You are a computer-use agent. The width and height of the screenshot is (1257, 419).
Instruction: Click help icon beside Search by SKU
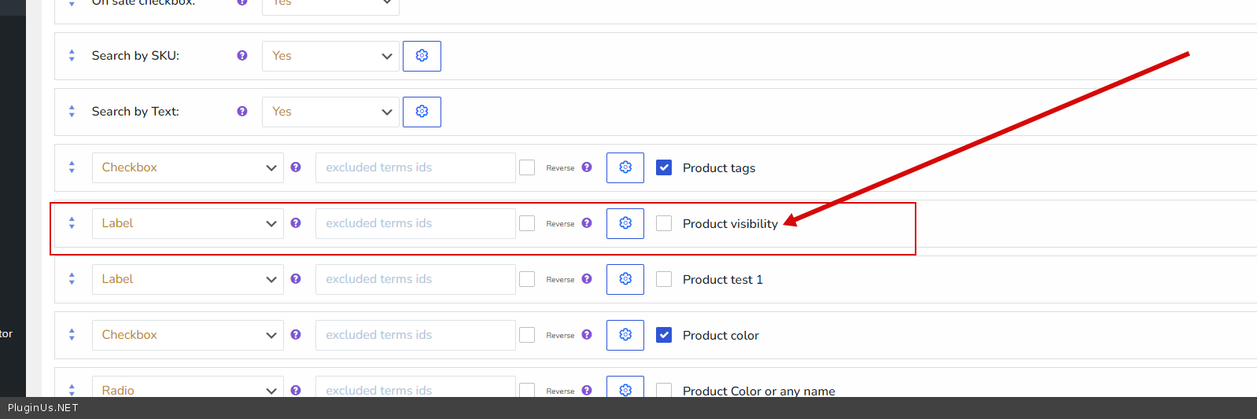coord(242,56)
